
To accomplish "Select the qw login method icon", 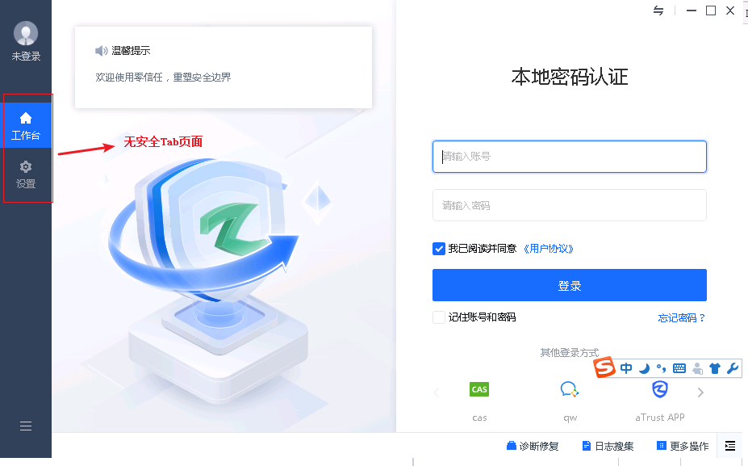I will (570, 389).
